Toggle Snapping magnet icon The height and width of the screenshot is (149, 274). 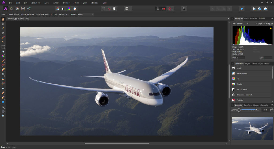tap(169, 9)
